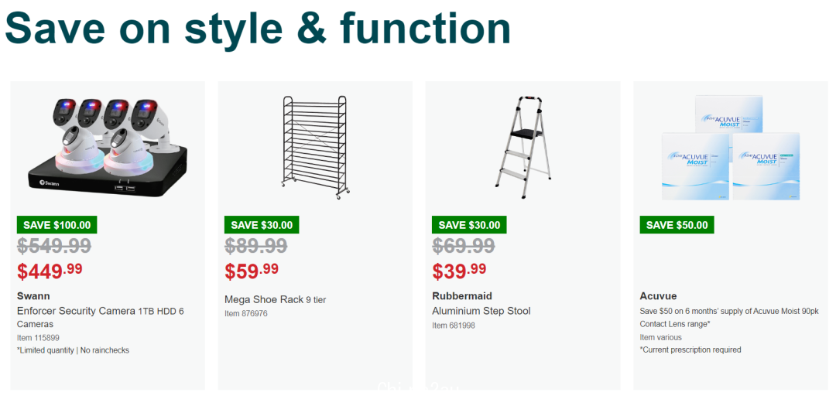This screenshot has width=836, height=399.
Task: Click the Save on style & function heading
Action: [258, 28]
